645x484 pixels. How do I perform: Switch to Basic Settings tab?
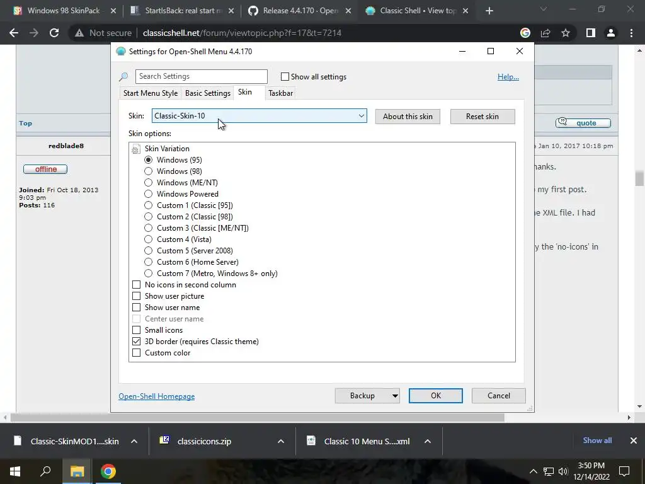pyautogui.click(x=208, y=93)
